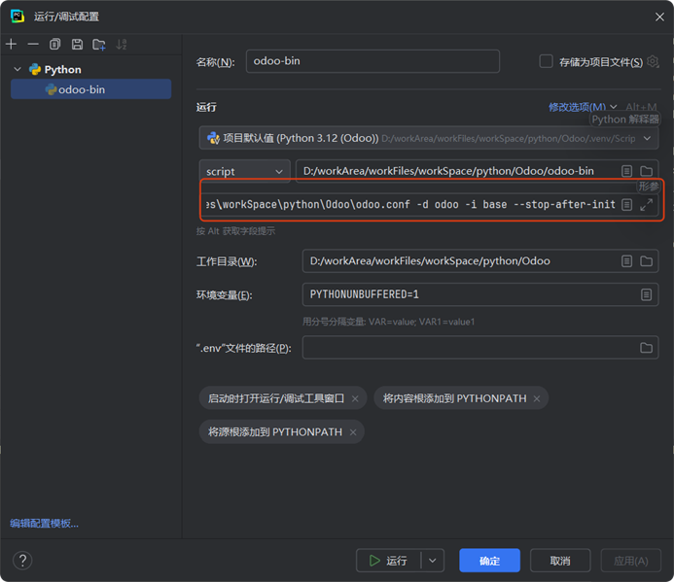The width and height of the screenshot is (674, 582).
Task: Open the run button dropdown arrow
Action: 433,561
